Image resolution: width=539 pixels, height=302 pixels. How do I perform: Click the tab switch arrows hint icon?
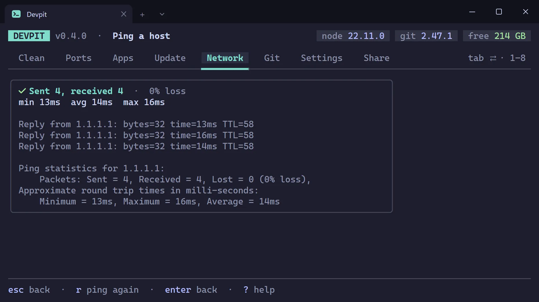493,58
